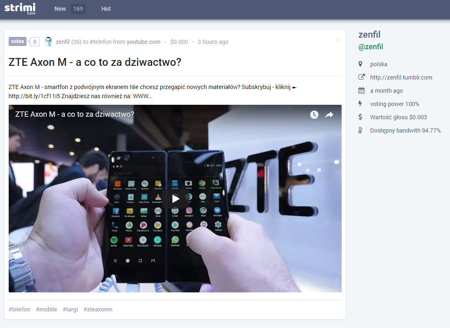Click the video title overlay text

(x=74, y=114)
